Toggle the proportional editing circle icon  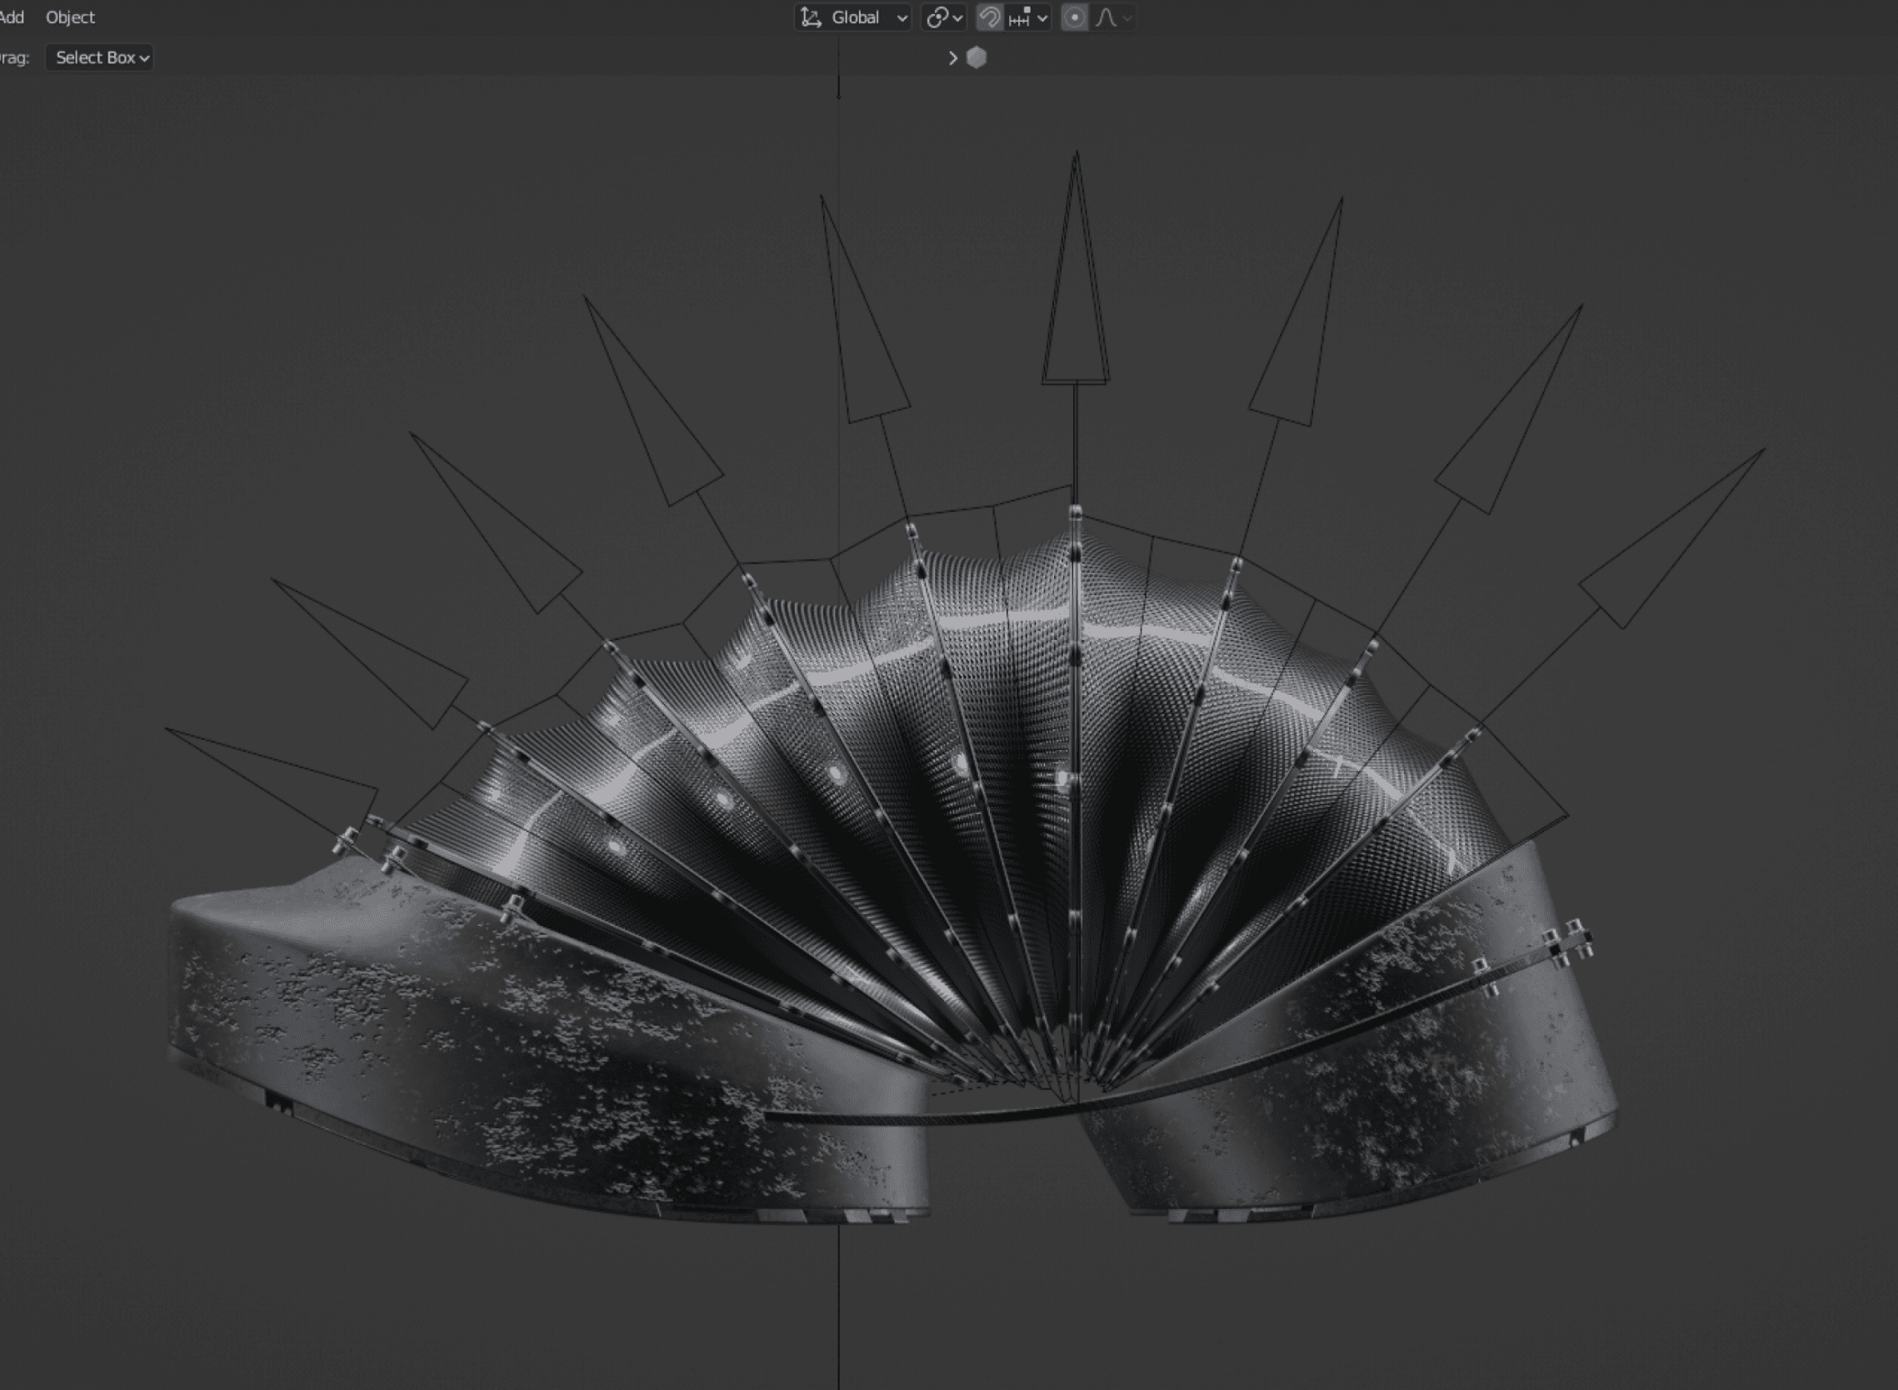pyautogui.click(x=1073, y=17)
